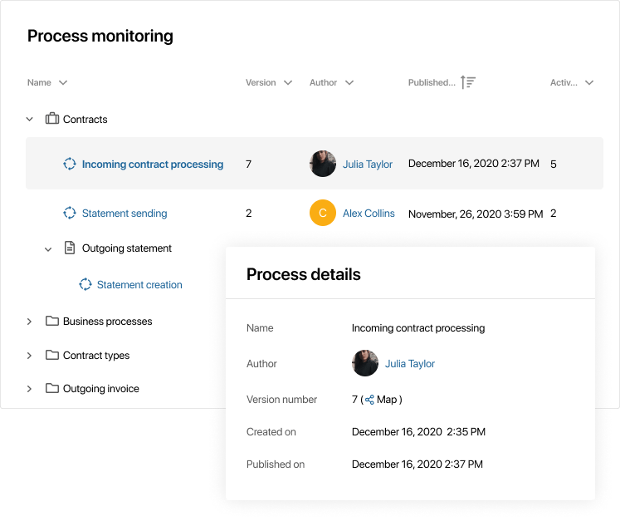Open Alex Collins' profile link
The height and width of the screenshot is (521, 620).
coord(369,213)
